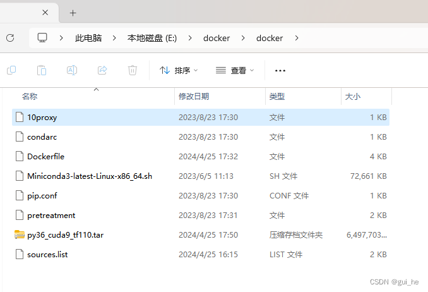The height and width of the screenshot is (292, 428).
Task: Click the delete trash icon
Action: (133, 70)
